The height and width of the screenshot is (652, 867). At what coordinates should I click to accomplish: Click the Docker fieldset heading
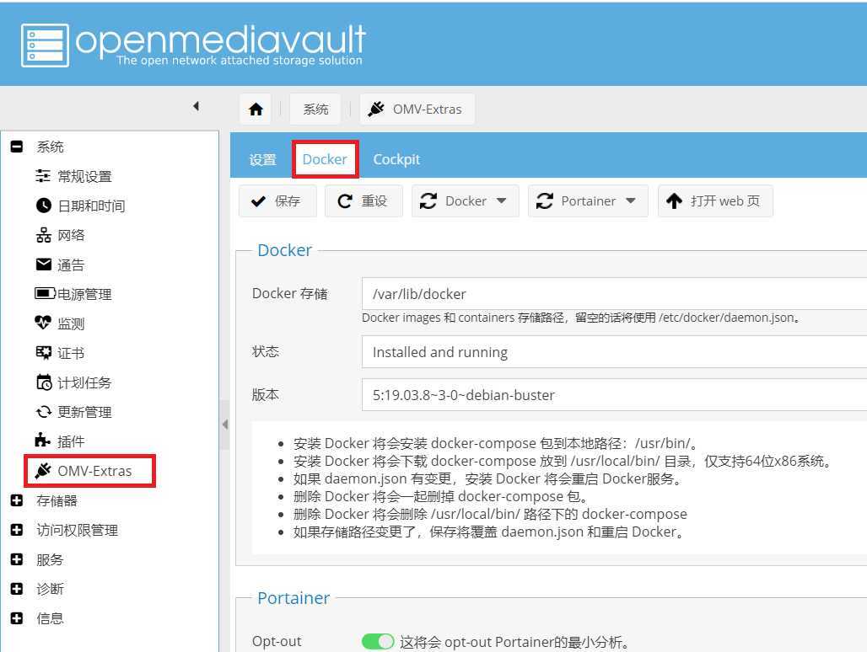(x=285, y=250)
